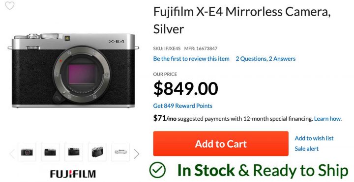Show next thumbnails with right chevron

click(137, 154)
